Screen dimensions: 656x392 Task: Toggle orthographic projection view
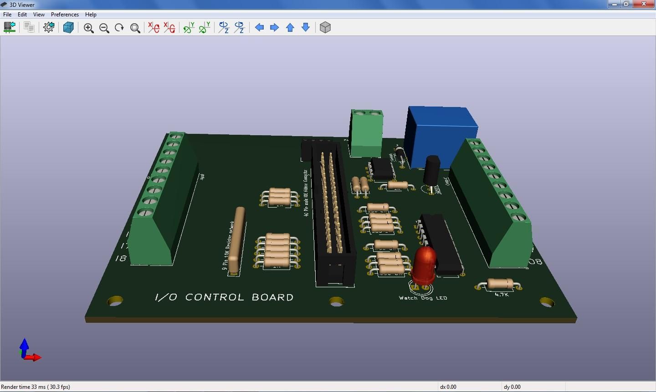click(x=325, y=27)
